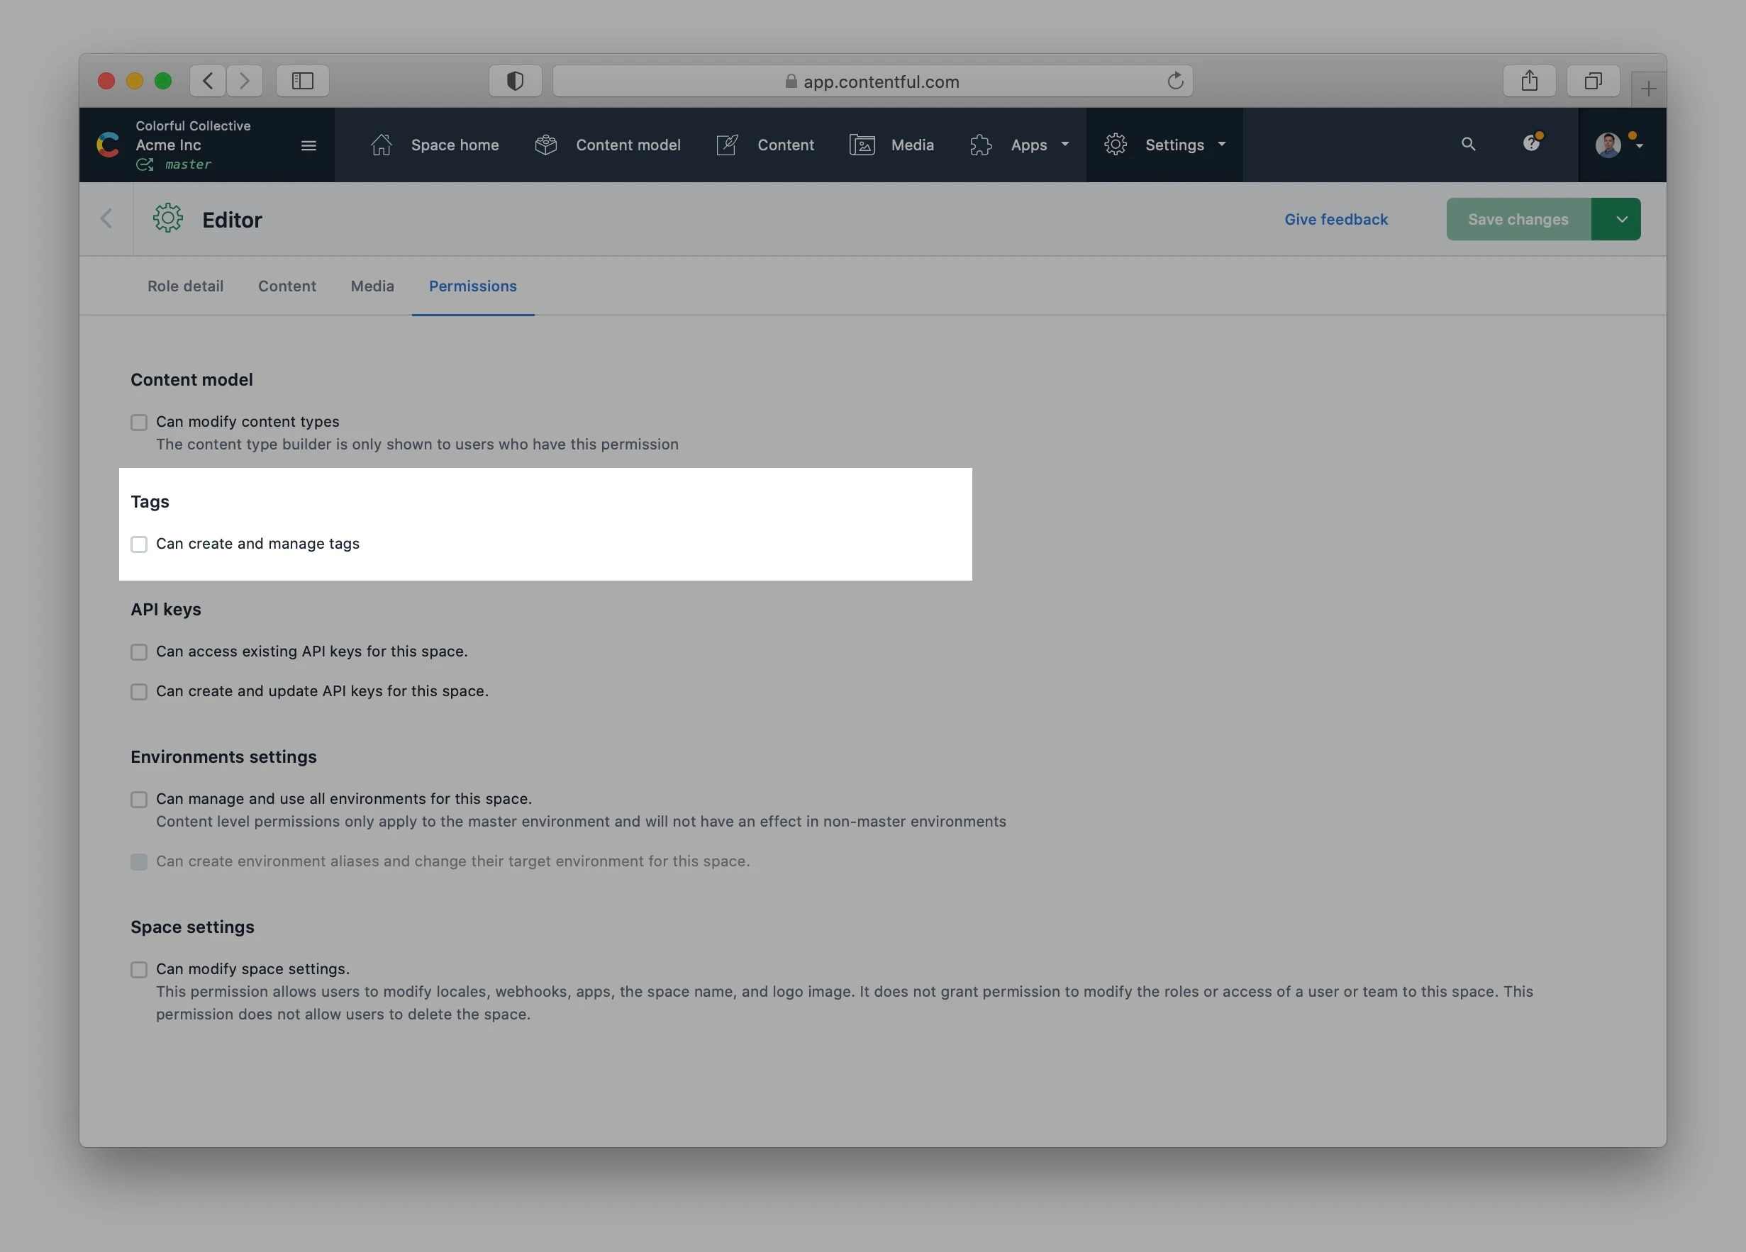Click the Media image icon
This screenshot has height=1252, width=1746.
(862, 145)
